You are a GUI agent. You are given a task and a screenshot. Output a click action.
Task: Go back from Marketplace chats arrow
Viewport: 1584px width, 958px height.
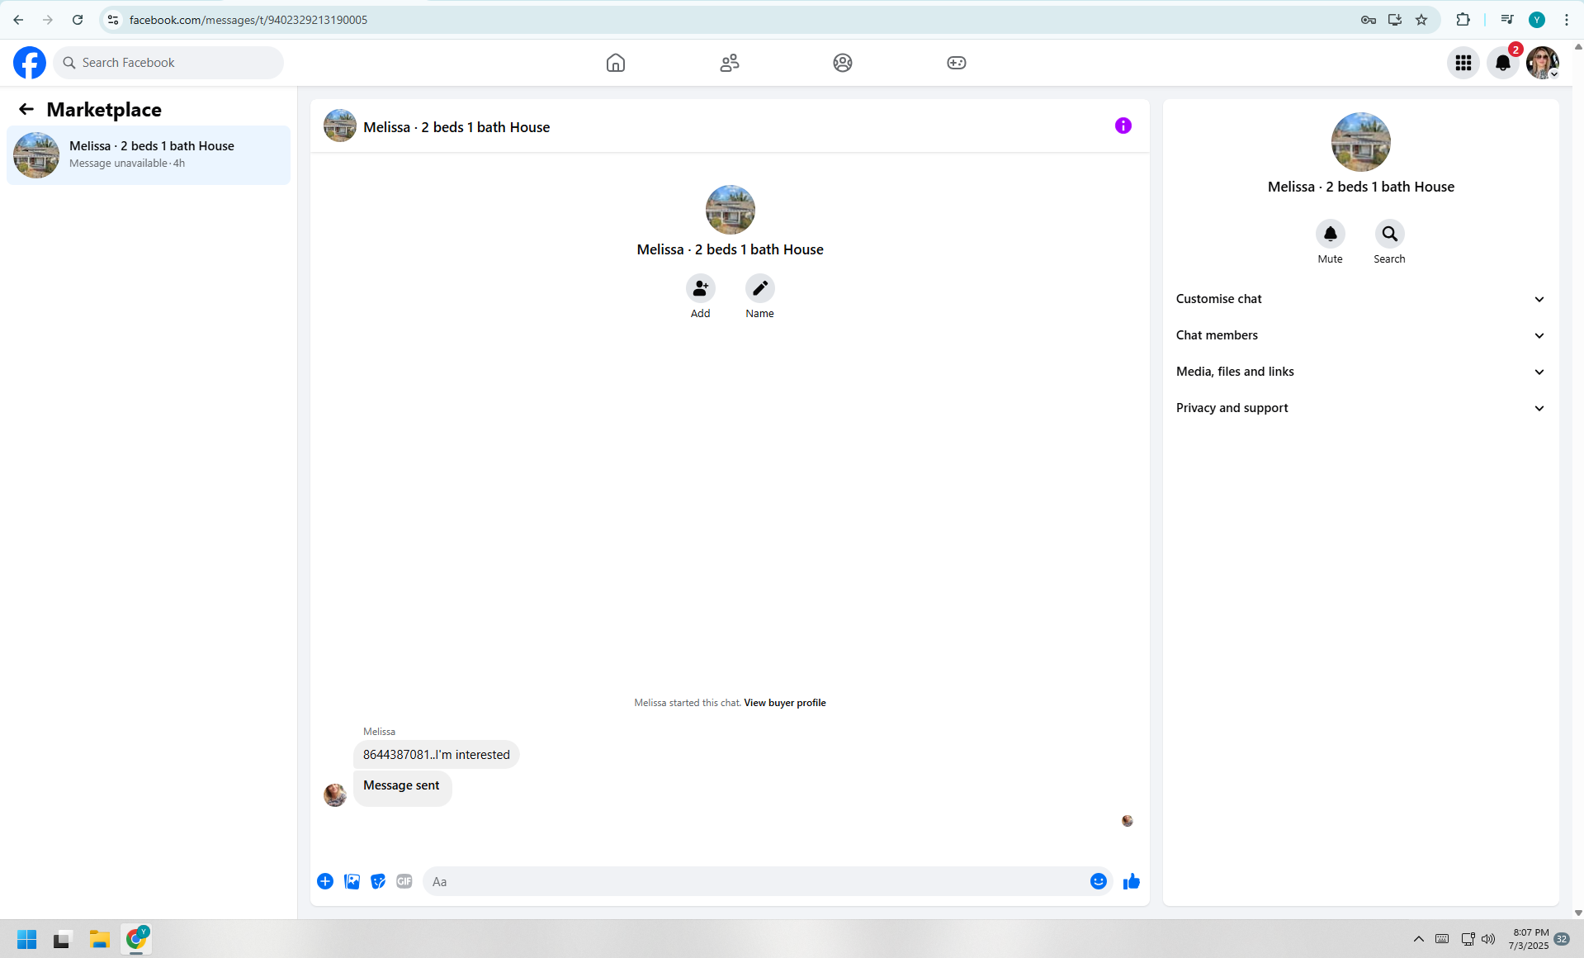pos(26,109)
